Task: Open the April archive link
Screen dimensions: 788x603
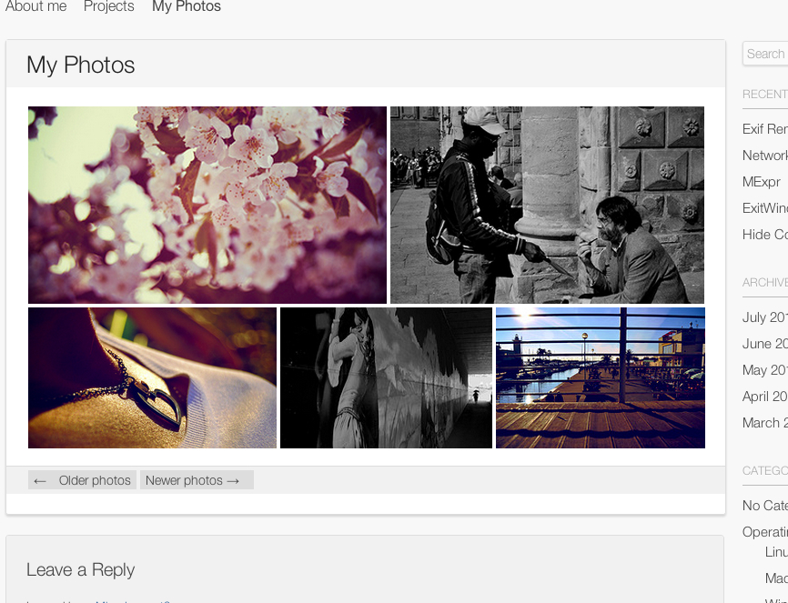Action: pos(764,397)
